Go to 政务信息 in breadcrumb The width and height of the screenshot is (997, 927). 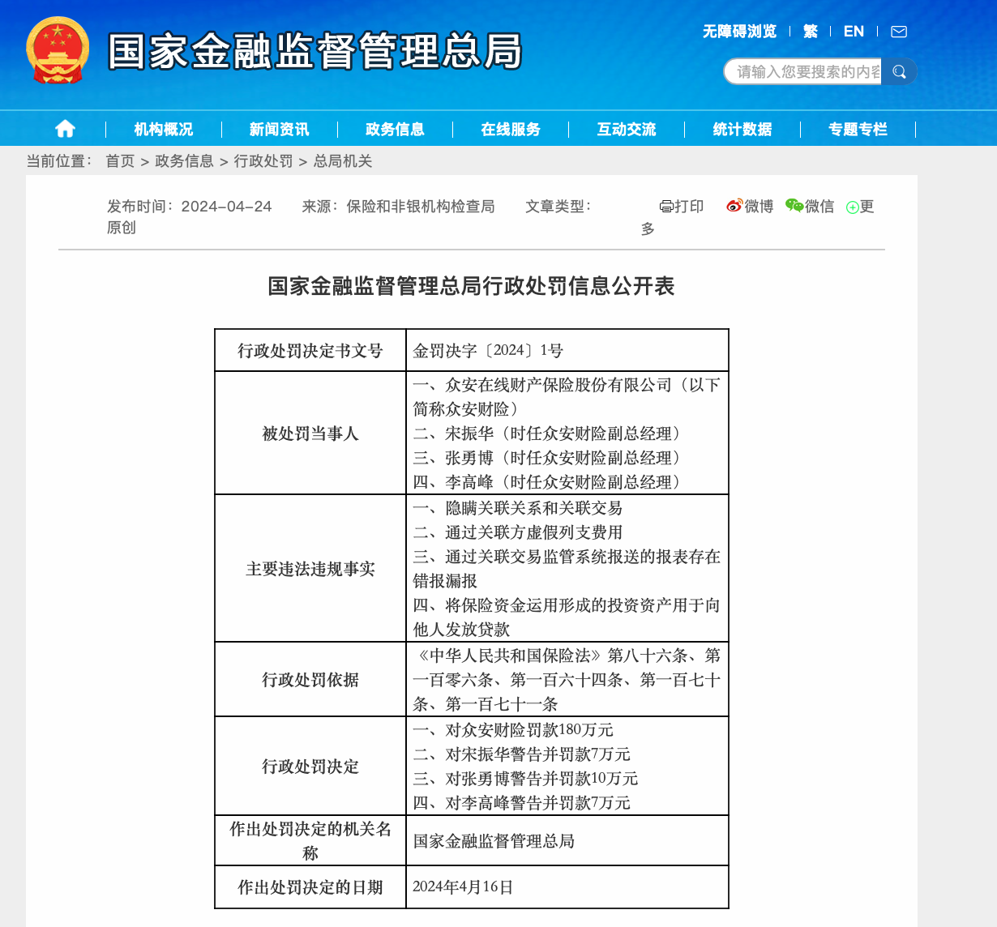click(x=184, y=161)
